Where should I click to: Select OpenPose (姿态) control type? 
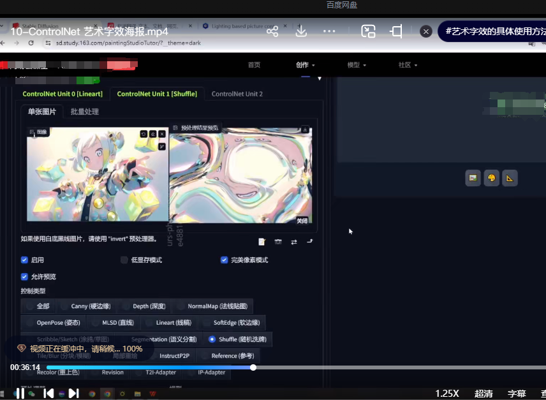point(54,322)
